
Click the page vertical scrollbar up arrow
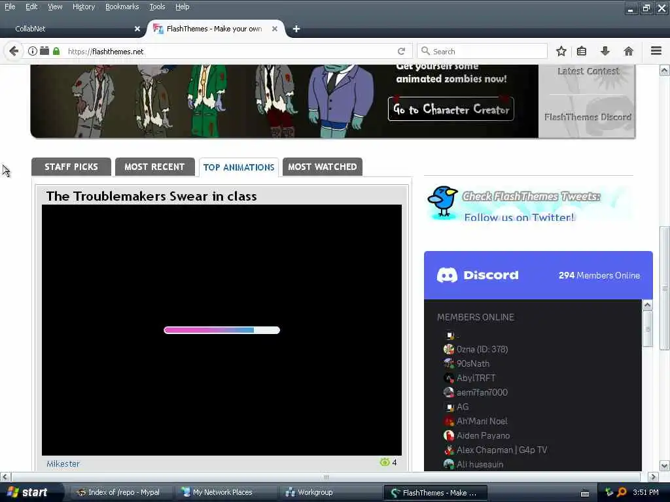click(x=665, y=70)
